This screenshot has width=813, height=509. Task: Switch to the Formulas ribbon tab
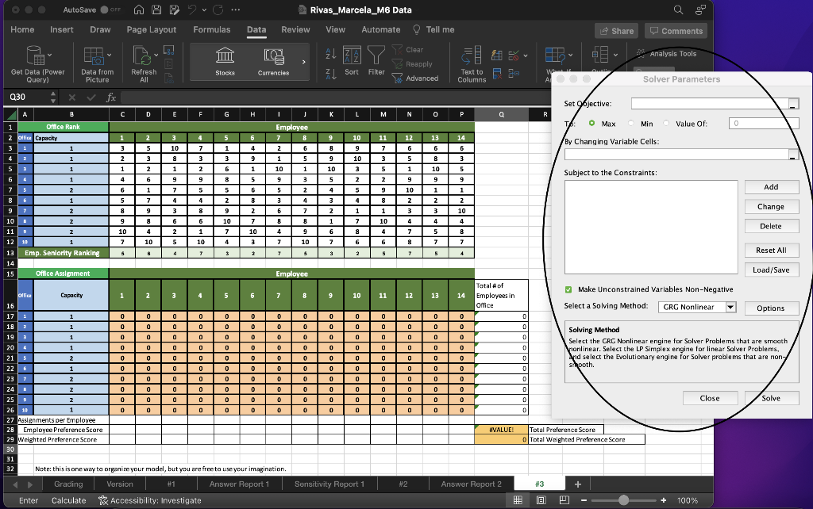coord(212,29)
